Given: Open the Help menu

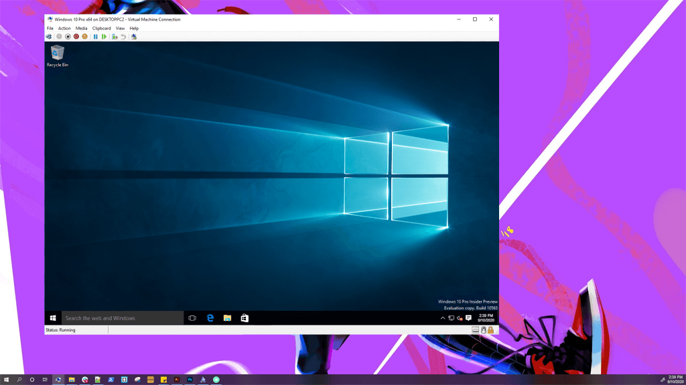Looking at the screenshot, I should [x=134, y=28].
